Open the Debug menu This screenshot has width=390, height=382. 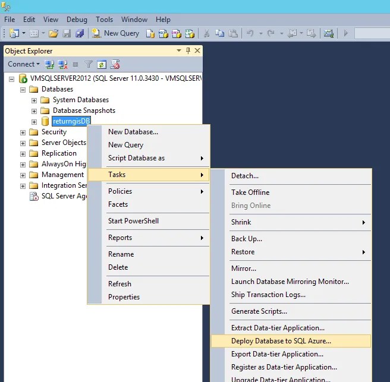click(77, 20)
